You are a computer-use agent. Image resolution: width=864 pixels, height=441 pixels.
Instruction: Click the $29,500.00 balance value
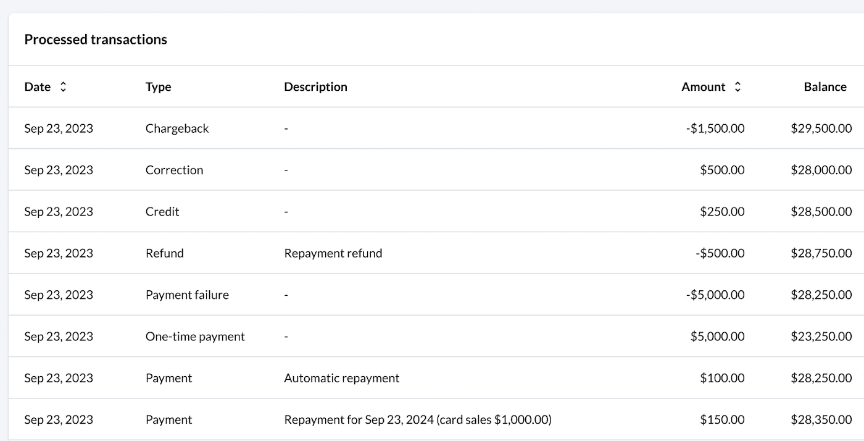821,128
